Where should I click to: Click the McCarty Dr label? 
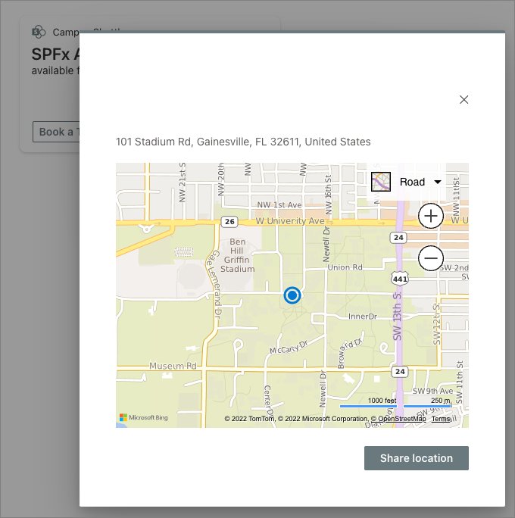[x=289, y=347]
